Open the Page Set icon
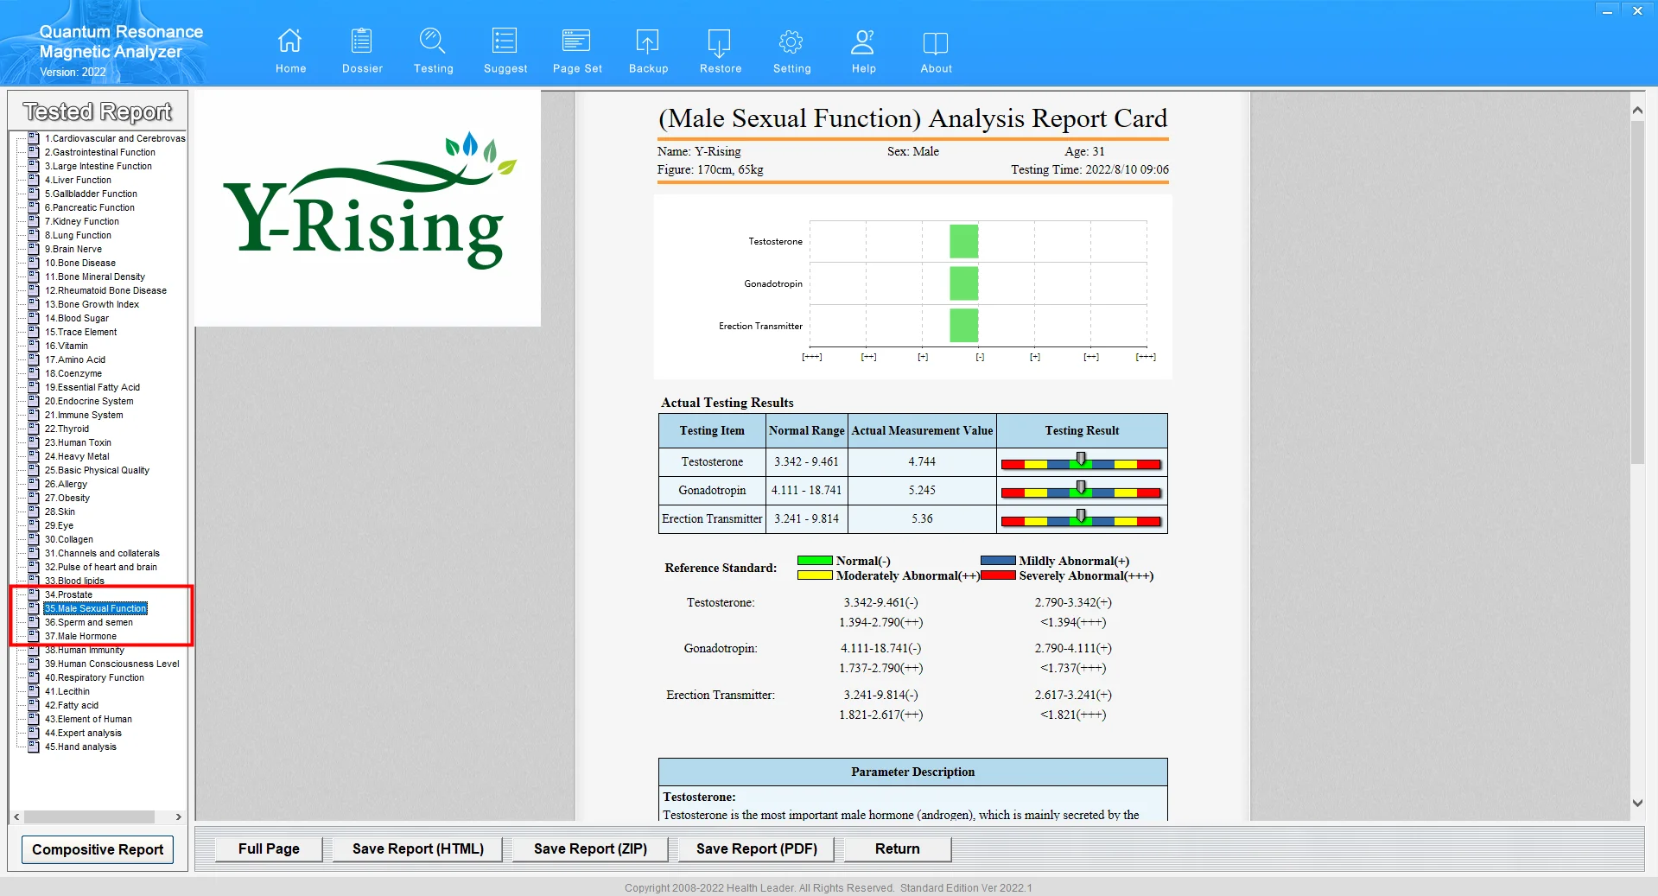1658x896 pixels. [x=576, y=41]
